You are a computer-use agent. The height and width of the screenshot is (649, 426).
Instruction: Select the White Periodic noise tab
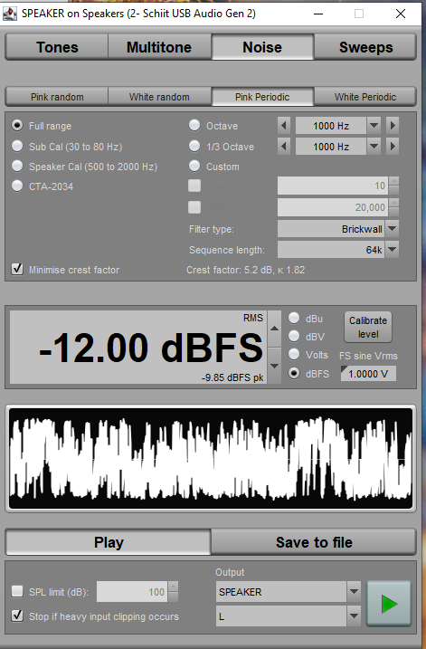coord(365,97)
